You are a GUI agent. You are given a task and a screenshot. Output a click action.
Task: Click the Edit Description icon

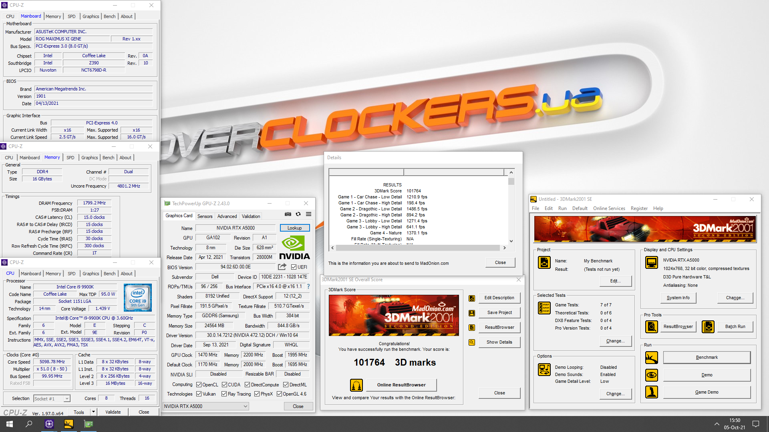tap(472, 298)
